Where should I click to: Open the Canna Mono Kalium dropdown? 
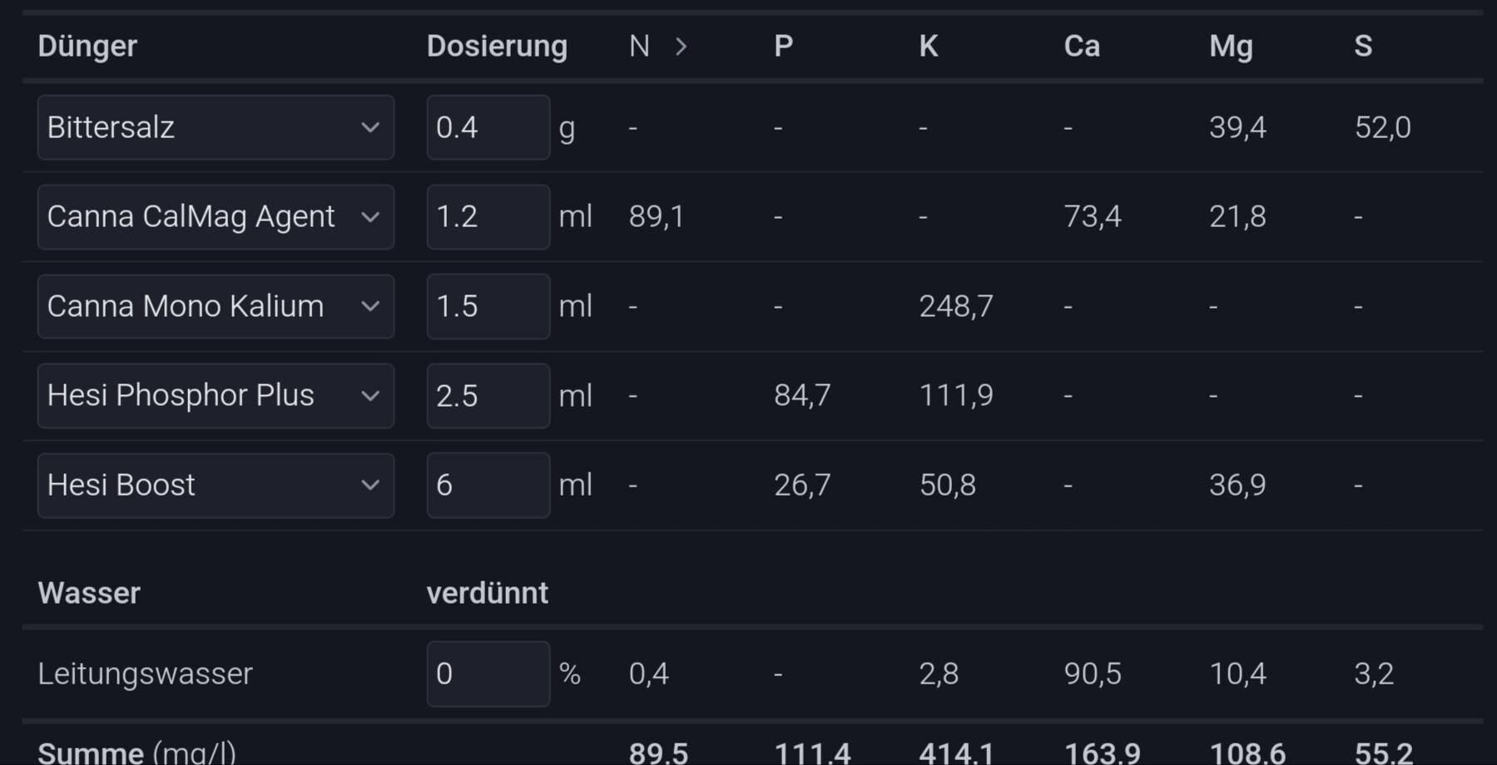pyautogui.click(x=215, y=306)
